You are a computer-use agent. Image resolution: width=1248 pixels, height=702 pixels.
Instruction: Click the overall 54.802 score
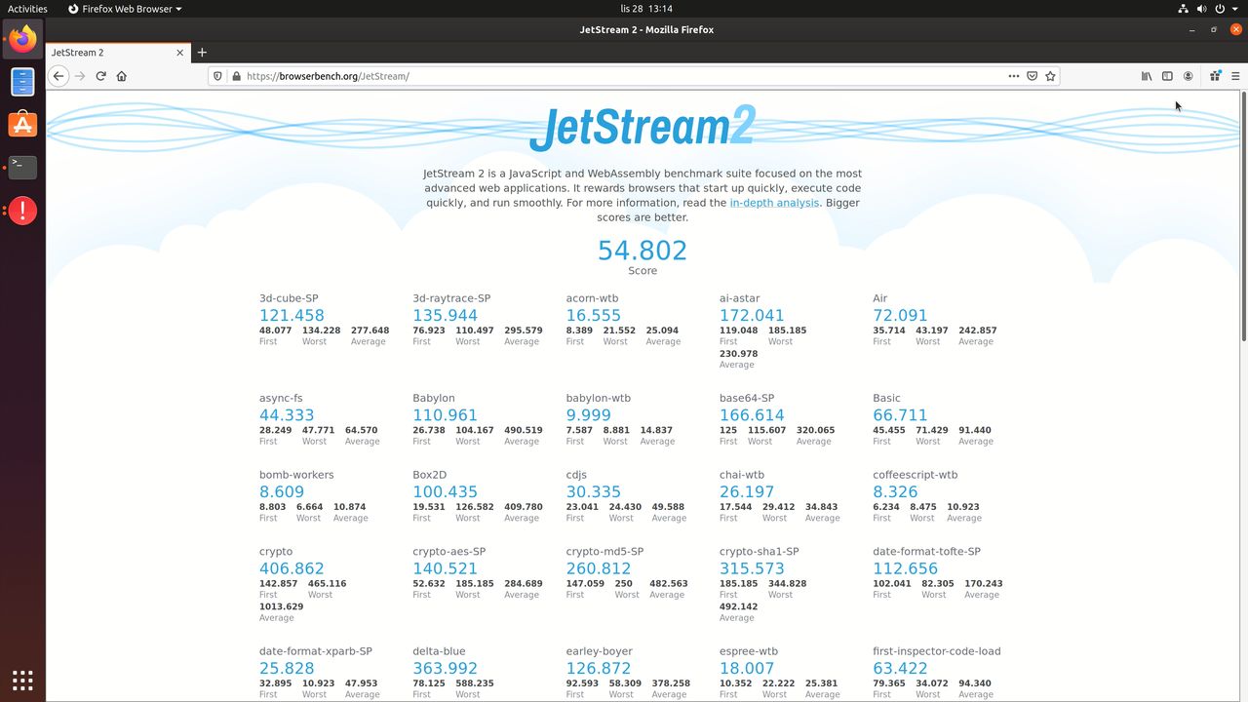(x=643, y=251)
